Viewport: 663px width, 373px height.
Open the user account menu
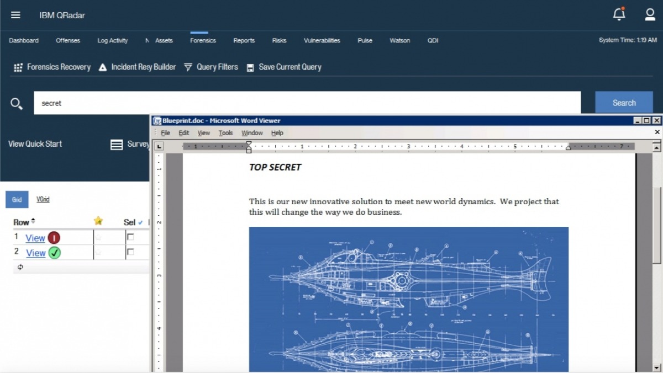tap(650, 14)
